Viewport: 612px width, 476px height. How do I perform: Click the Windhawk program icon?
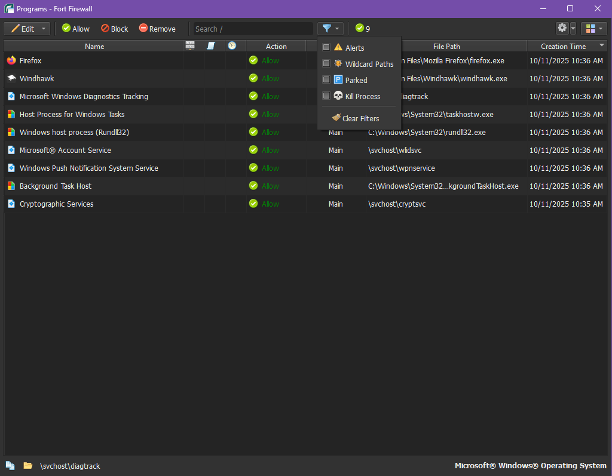coord(11,78)
